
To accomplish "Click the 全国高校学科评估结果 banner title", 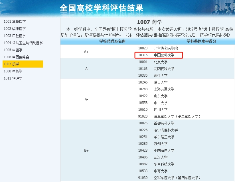I will [x=102, y=8].
